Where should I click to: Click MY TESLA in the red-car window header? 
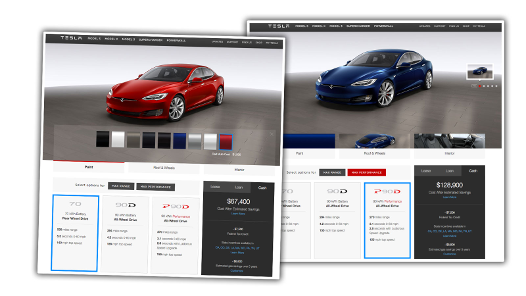pyautogui.click(x=272, y=43)
